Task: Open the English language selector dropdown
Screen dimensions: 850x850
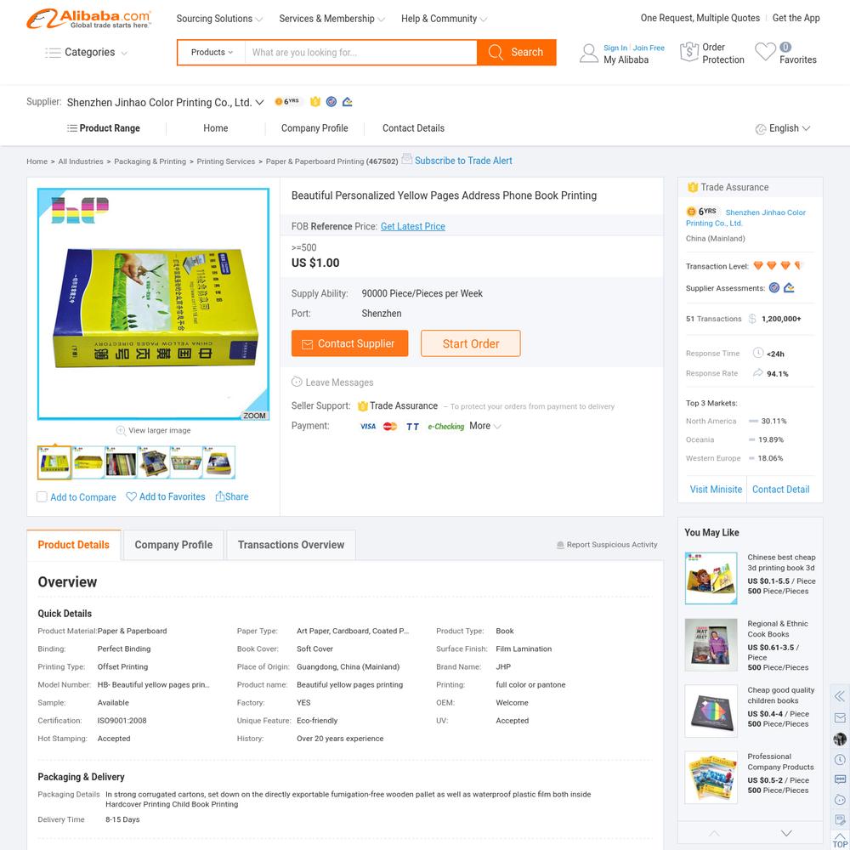Action: (782, 128)
